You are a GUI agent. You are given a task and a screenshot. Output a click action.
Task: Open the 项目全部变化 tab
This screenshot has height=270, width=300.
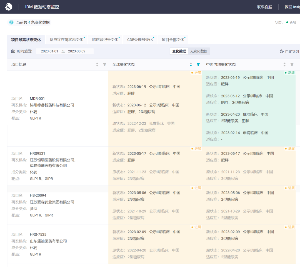coord(173,40)
